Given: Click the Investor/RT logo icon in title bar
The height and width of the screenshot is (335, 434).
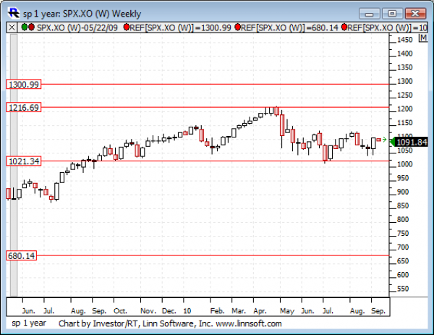Looking at the screenshot, I should click(x=13, y=13).
